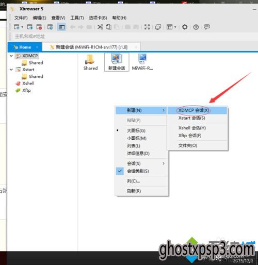
Task: Toggle the session tree panel icon
Action: (61, 27)
